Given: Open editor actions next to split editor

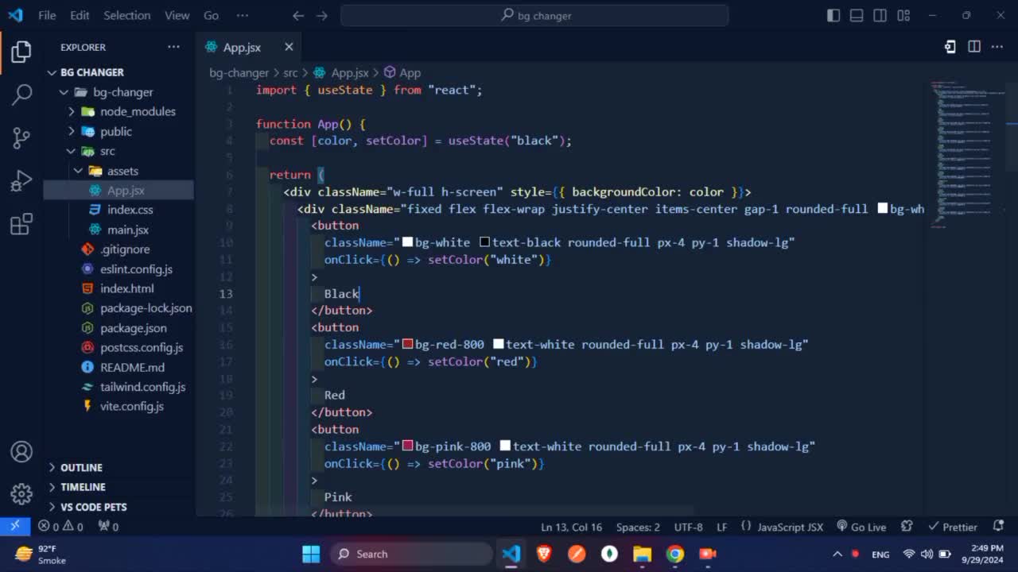Looking at the screenshot, I should click(x=950, y=47).
